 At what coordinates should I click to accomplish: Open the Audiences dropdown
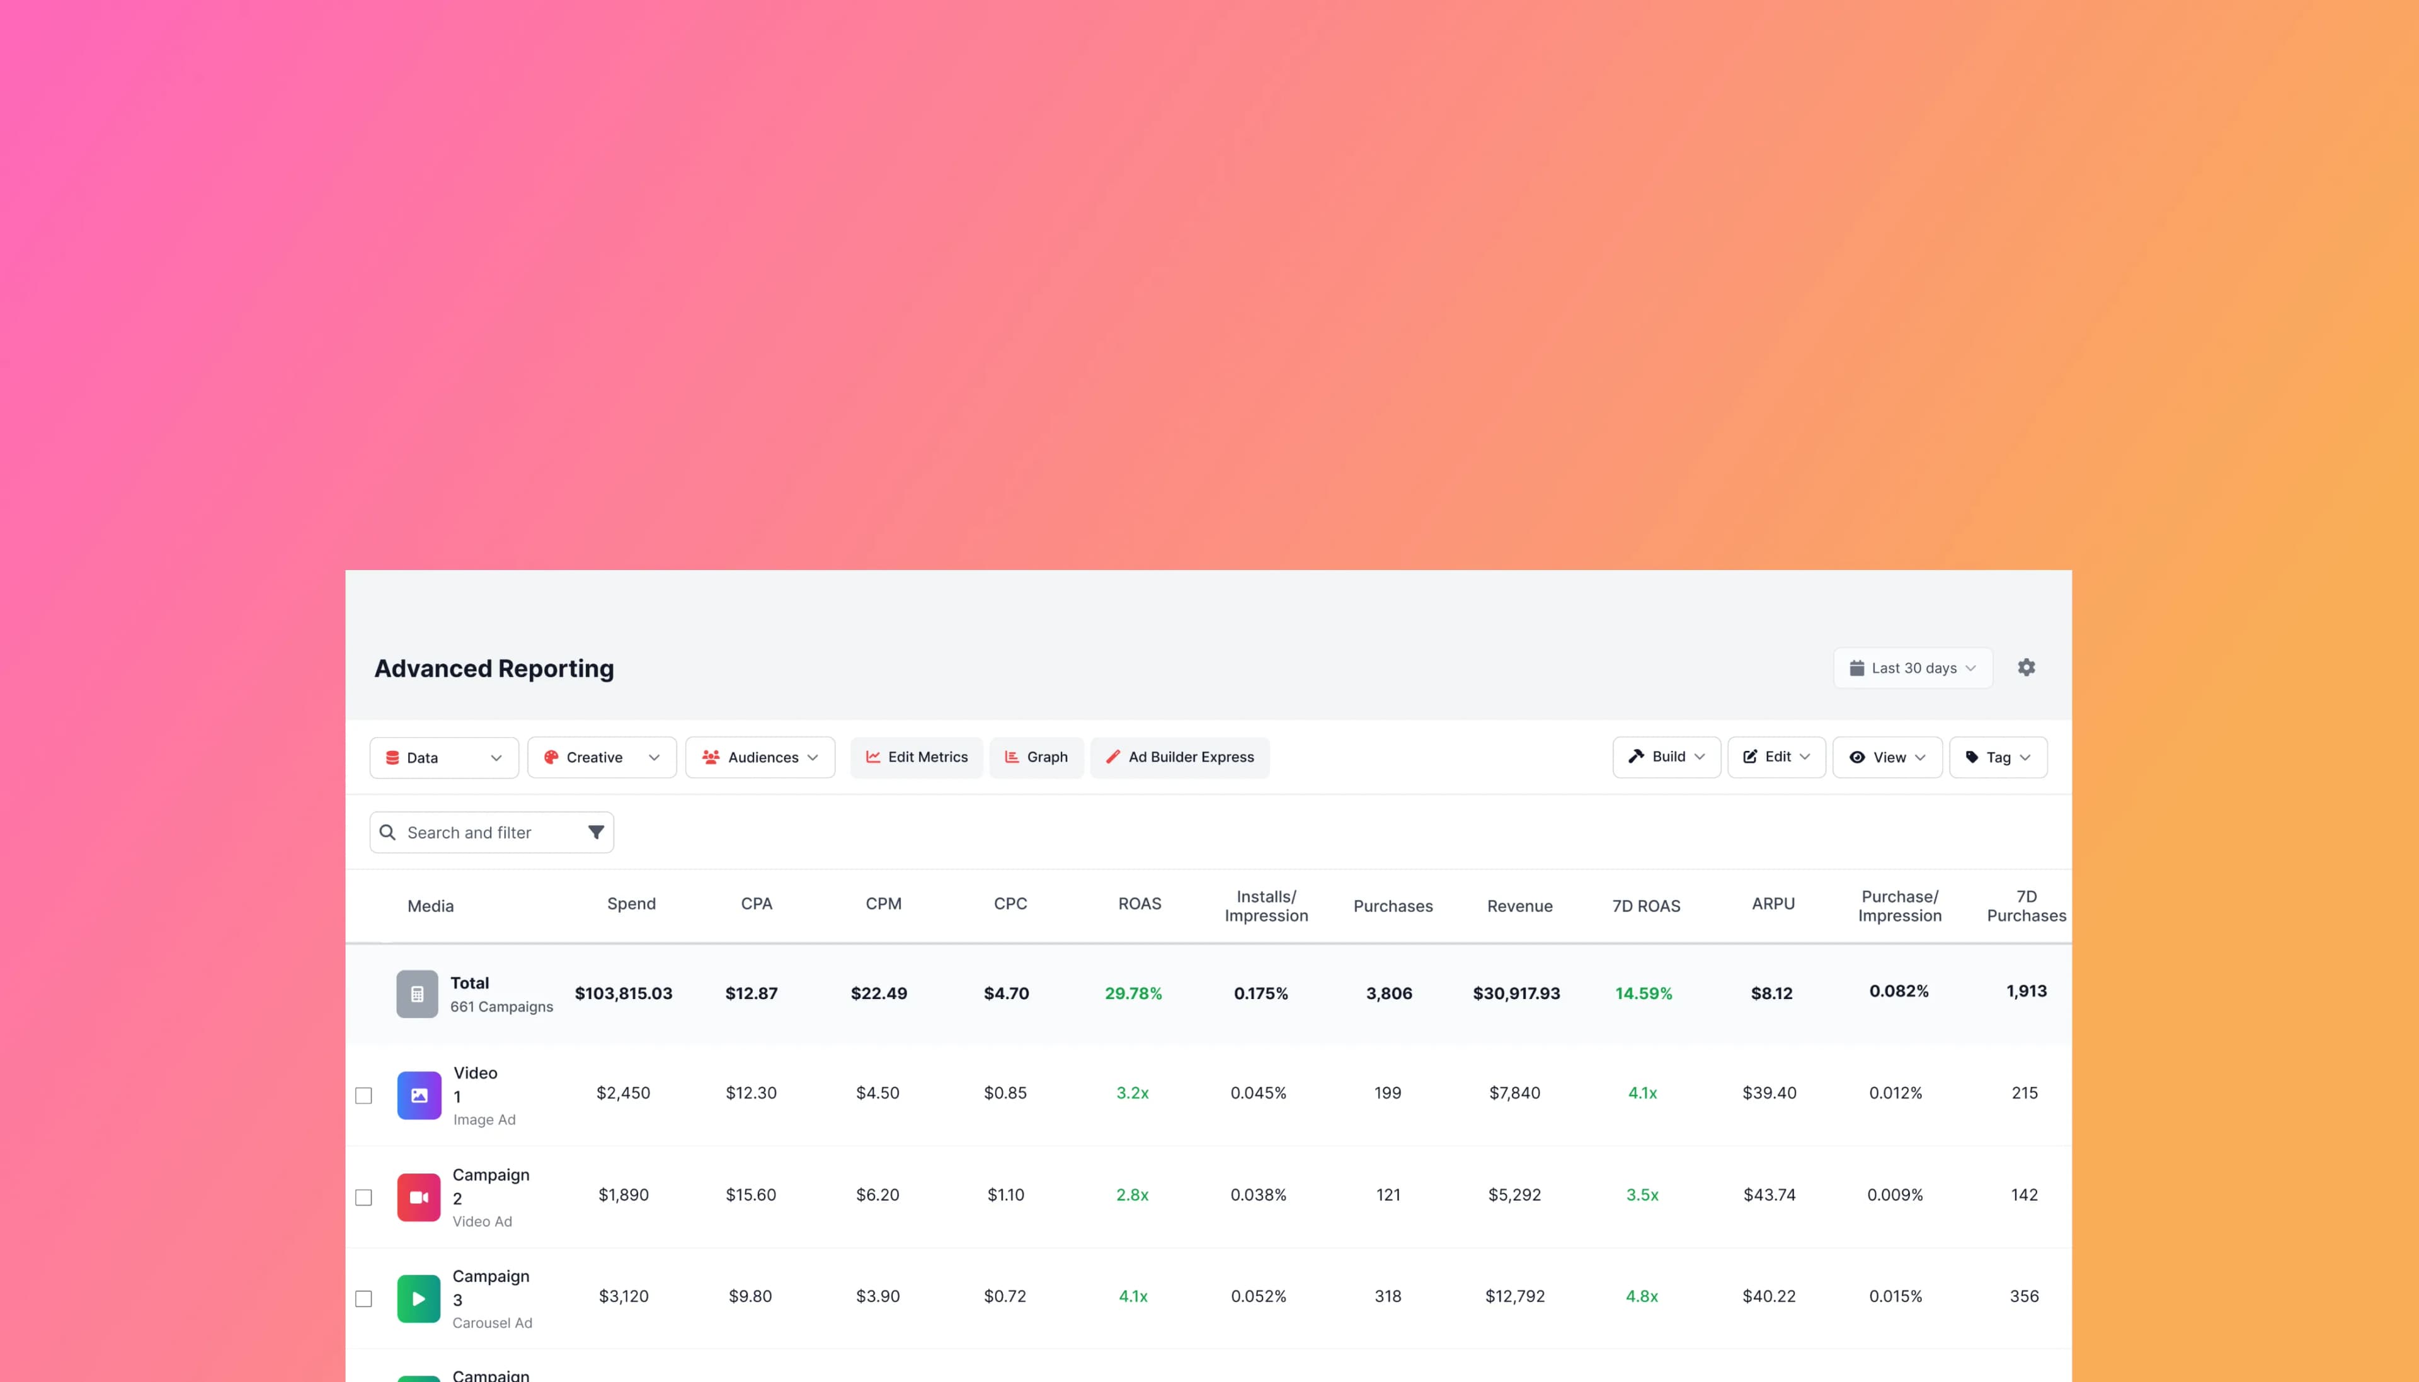point(759,757)
